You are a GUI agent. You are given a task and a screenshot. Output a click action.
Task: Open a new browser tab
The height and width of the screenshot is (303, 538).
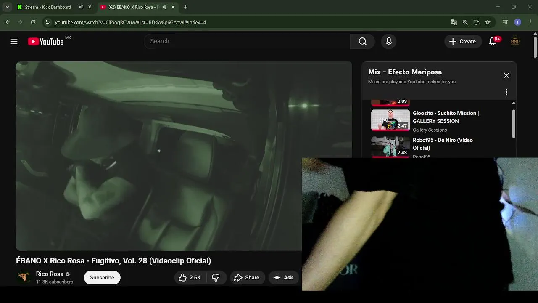186,7
